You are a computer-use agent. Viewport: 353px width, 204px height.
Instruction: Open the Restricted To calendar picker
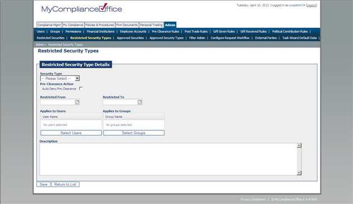pos(140,102)
